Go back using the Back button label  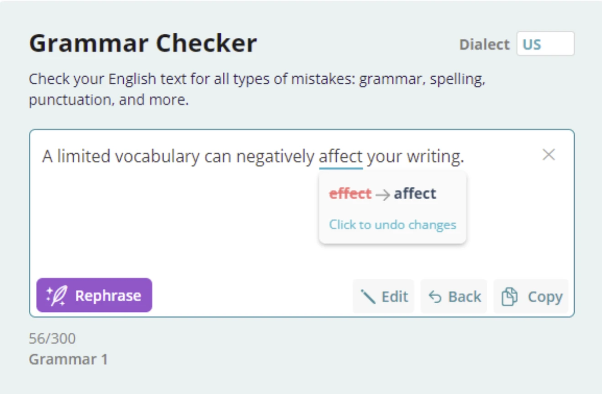(465, 297)
